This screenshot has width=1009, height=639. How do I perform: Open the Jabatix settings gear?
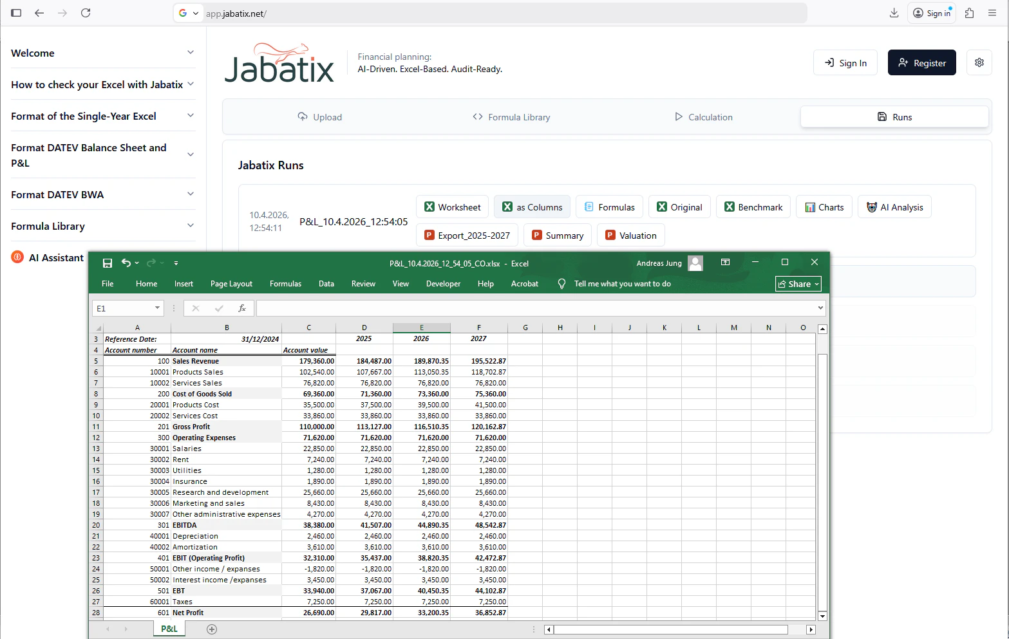tap(979, 62)
